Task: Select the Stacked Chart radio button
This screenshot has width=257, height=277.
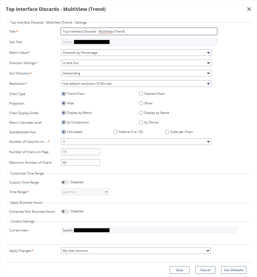Action: [x=141, y=94]
